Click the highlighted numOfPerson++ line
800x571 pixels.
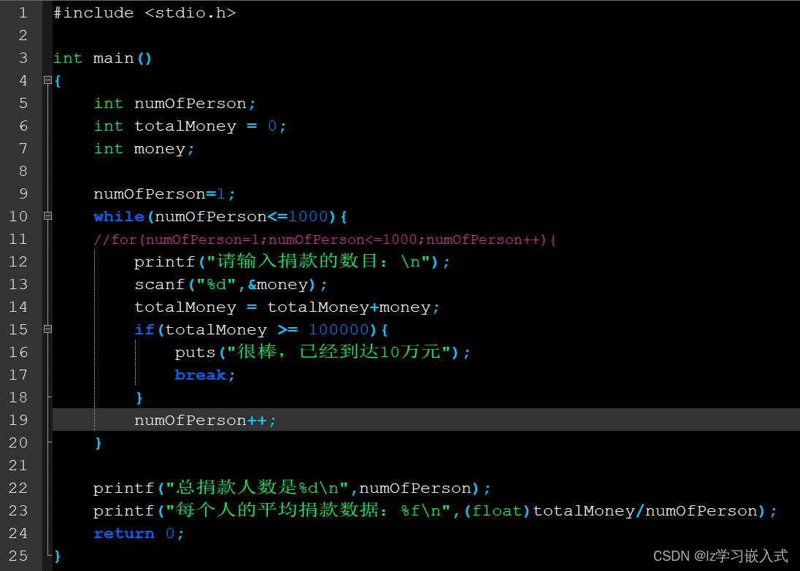(x=204, y=420)
